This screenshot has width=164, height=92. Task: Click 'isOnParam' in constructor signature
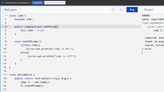tap(49, 27)
